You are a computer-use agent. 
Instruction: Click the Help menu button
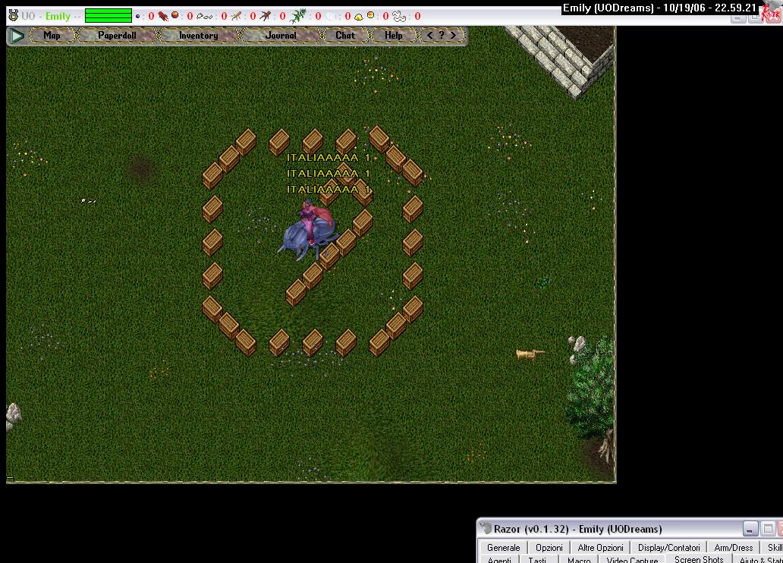point(393,36)
